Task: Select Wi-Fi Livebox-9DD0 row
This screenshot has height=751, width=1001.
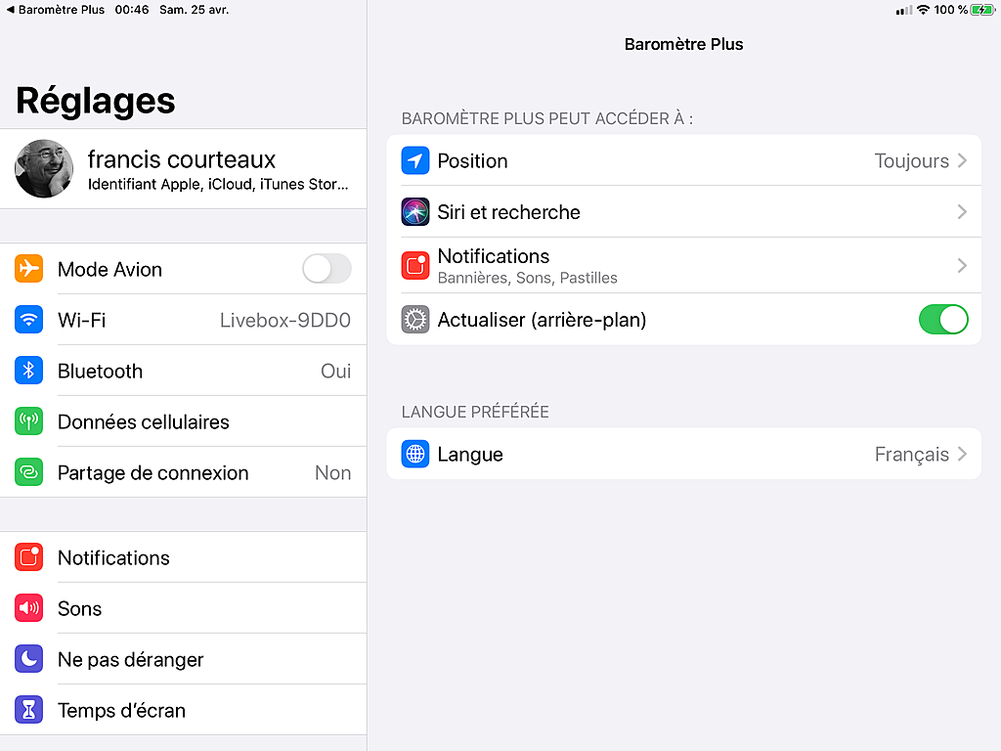Action: (183, 320)
